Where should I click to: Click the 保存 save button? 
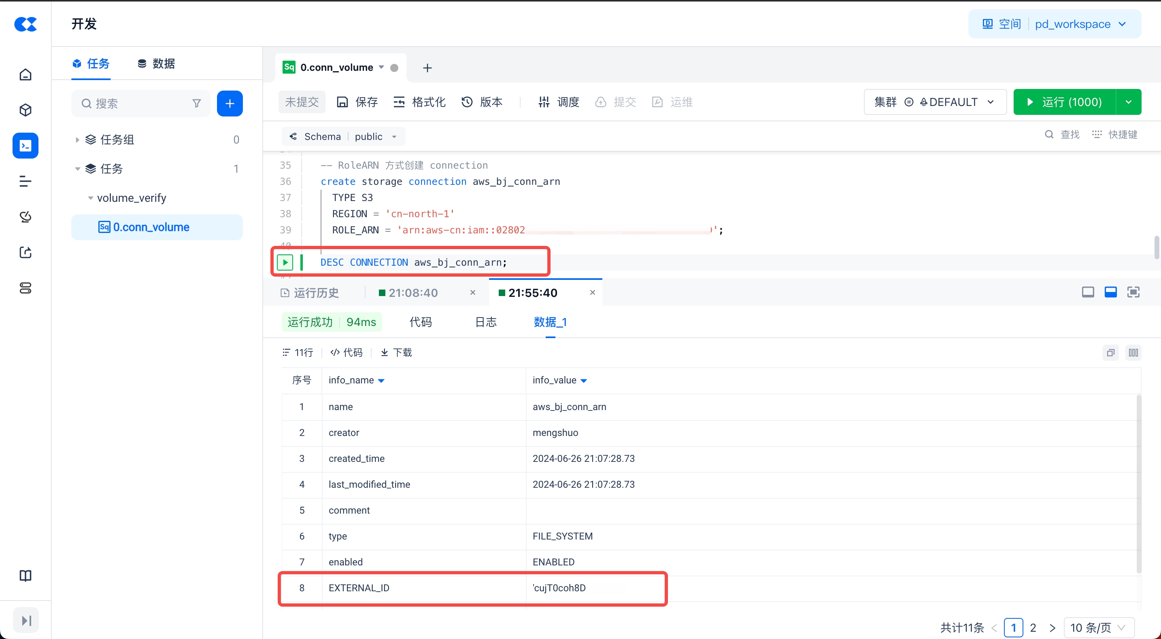click(357, 102)
